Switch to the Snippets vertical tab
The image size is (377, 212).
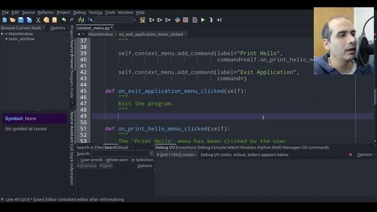click(72, 78)
